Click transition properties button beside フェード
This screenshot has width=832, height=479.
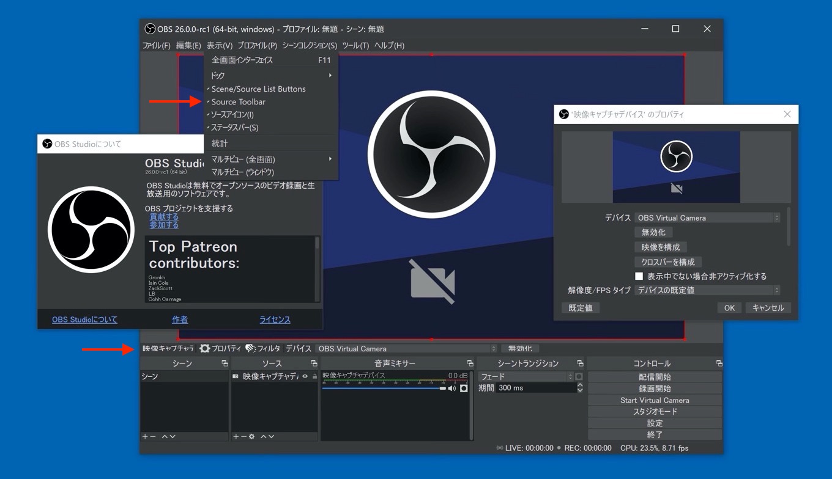tap(579, 377)
